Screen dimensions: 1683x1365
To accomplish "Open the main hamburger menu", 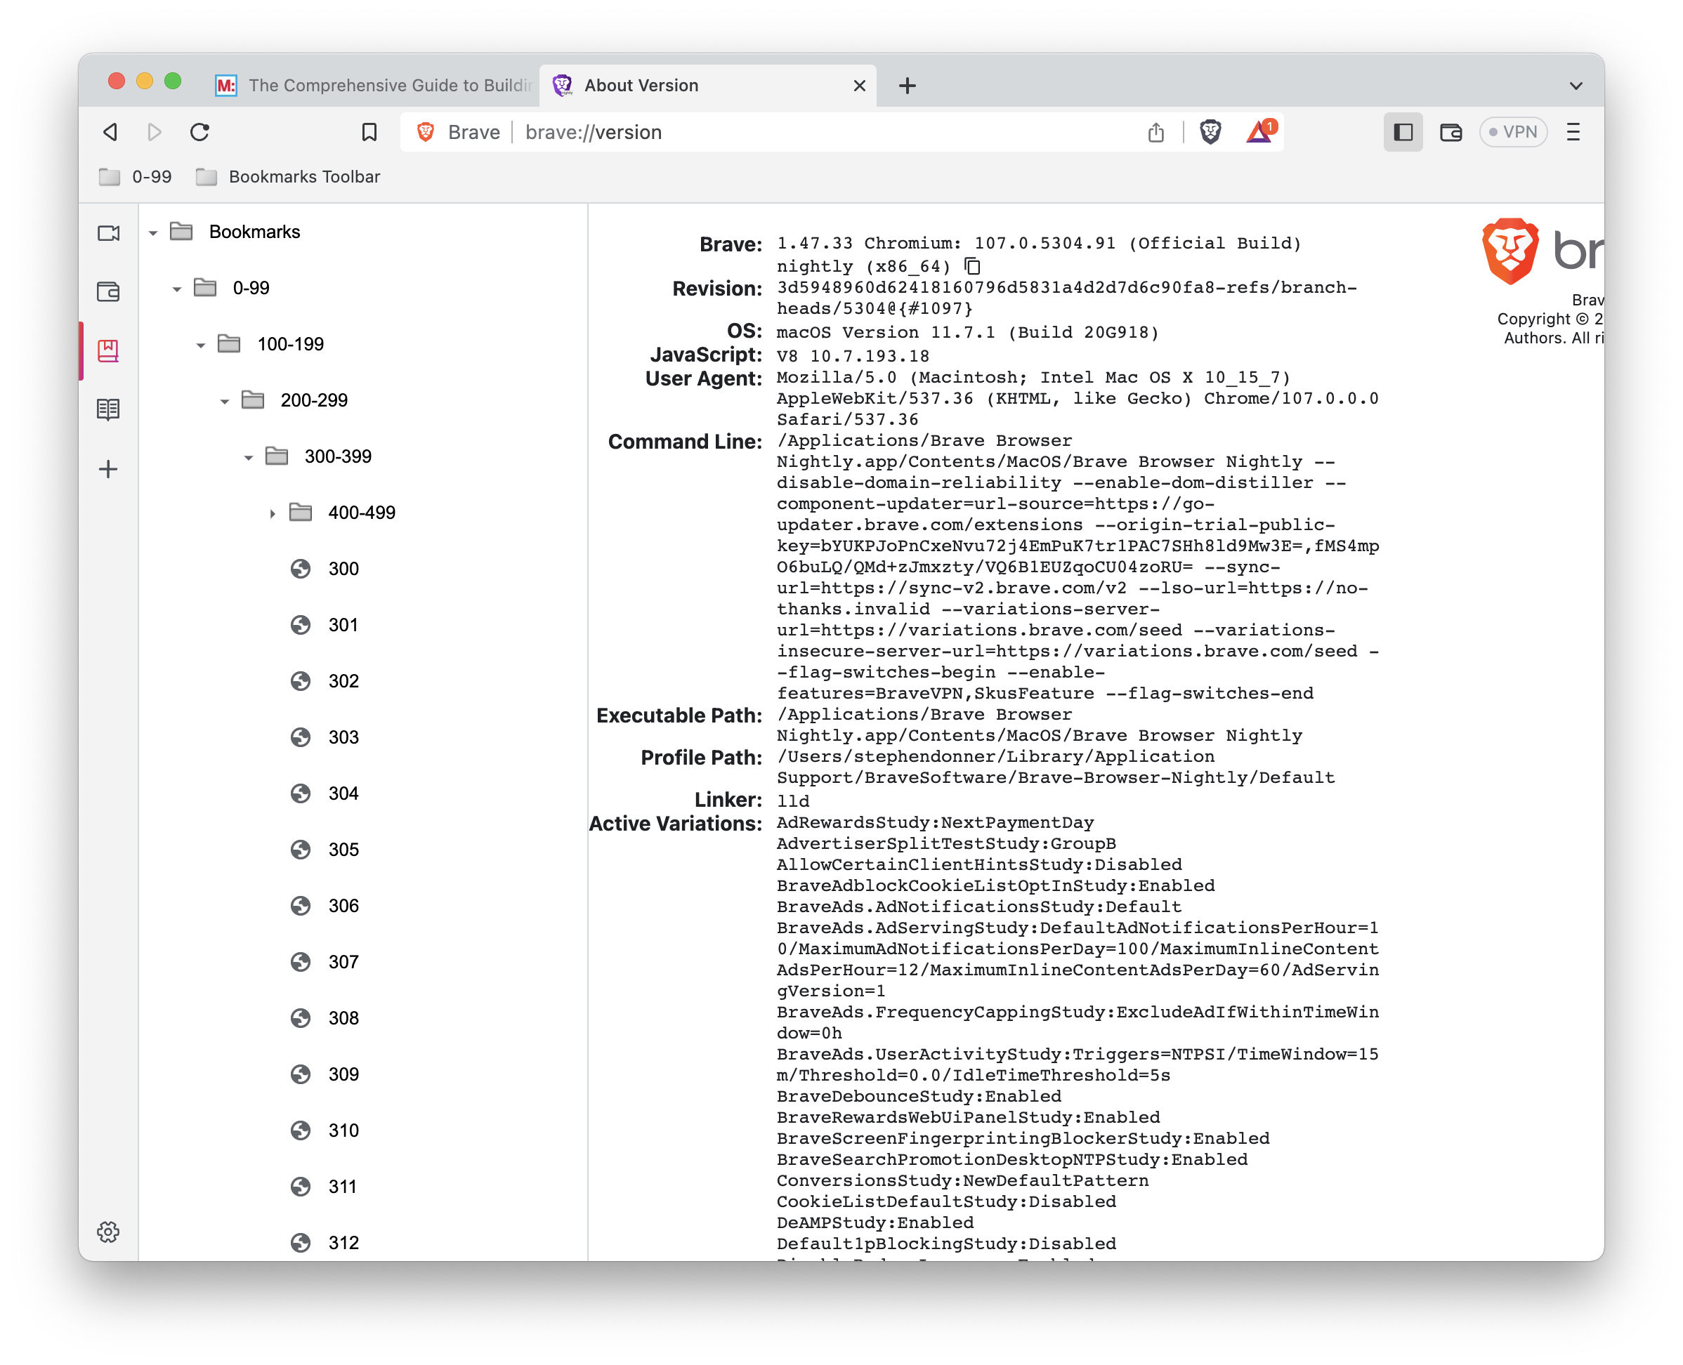I will pyautogui.click(x=1573, y=132).
